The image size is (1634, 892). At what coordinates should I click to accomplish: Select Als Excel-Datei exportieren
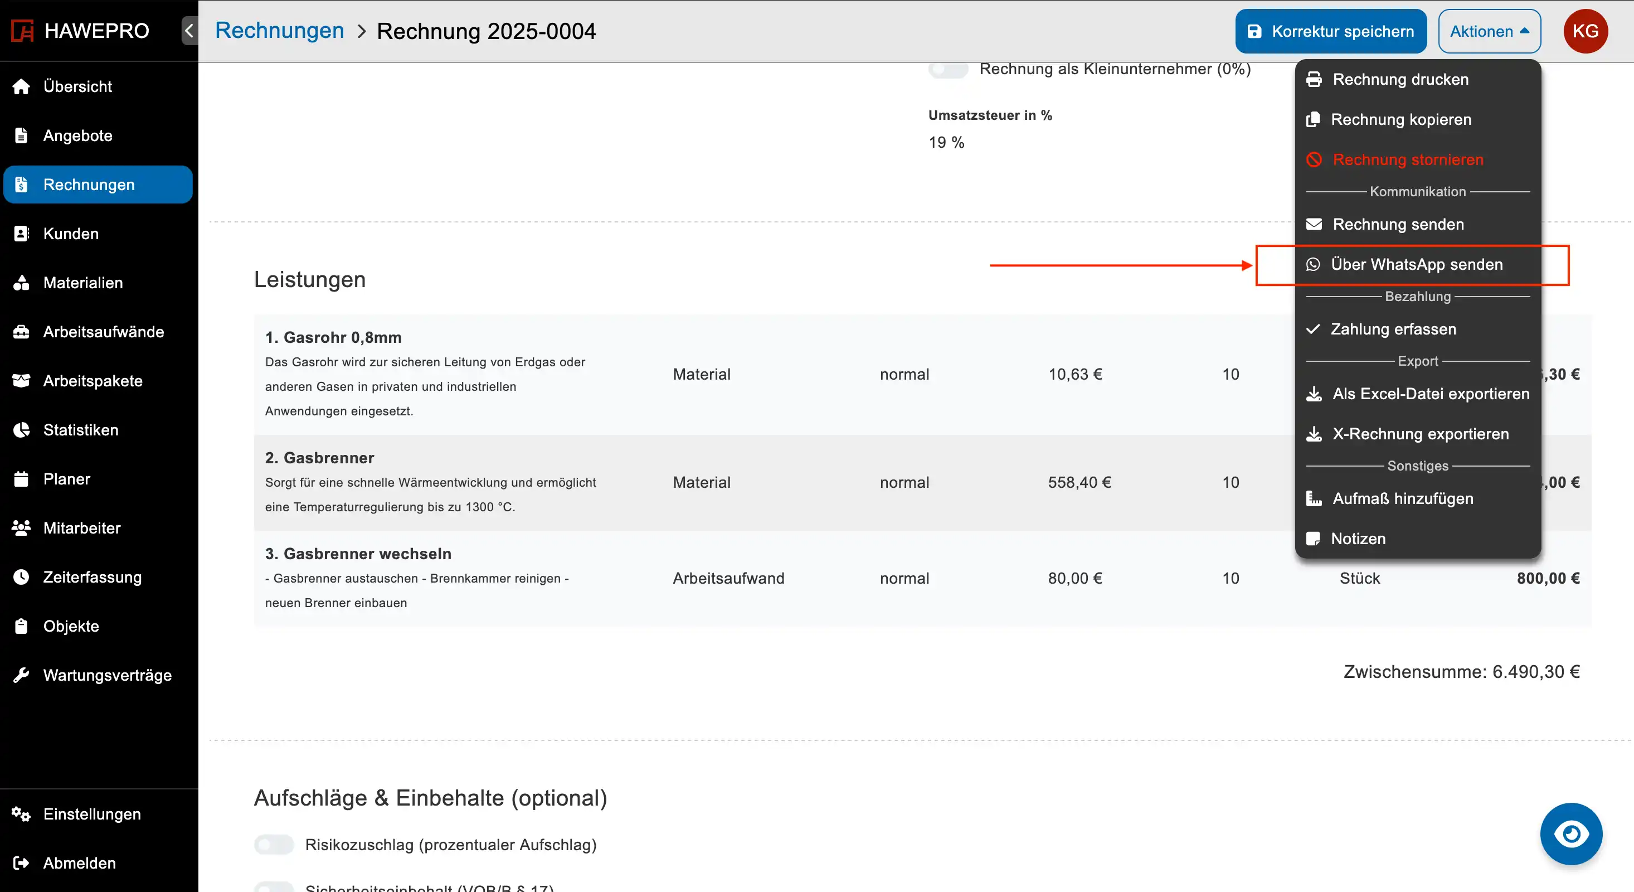point(1418,394)
